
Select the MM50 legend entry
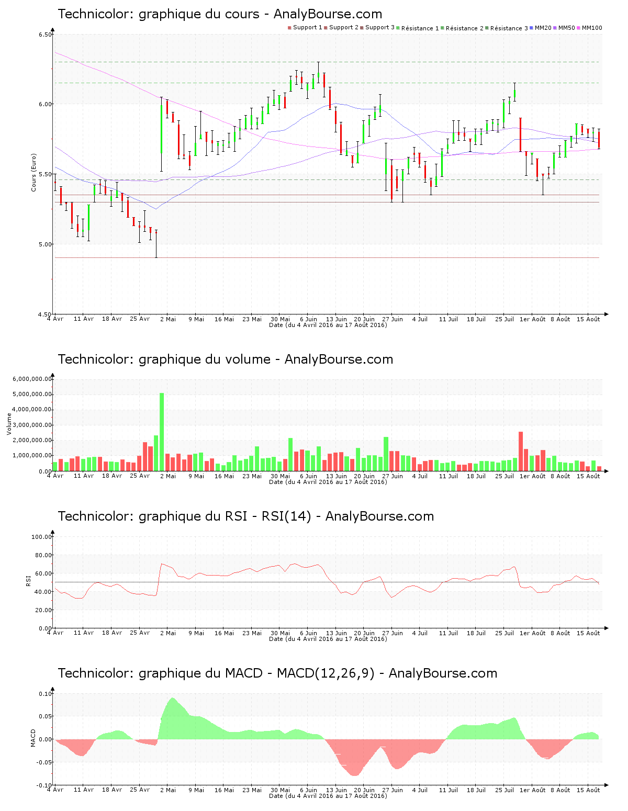click(x=564, y=28)
